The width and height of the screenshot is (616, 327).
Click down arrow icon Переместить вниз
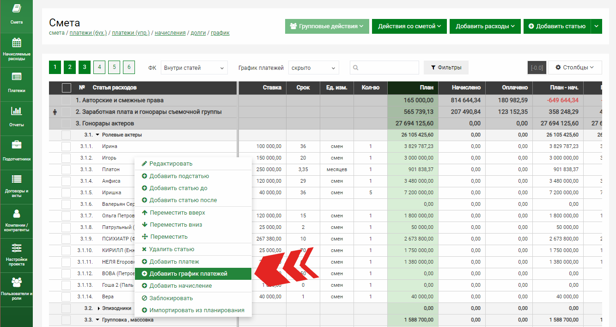click(x=145, y=225)
